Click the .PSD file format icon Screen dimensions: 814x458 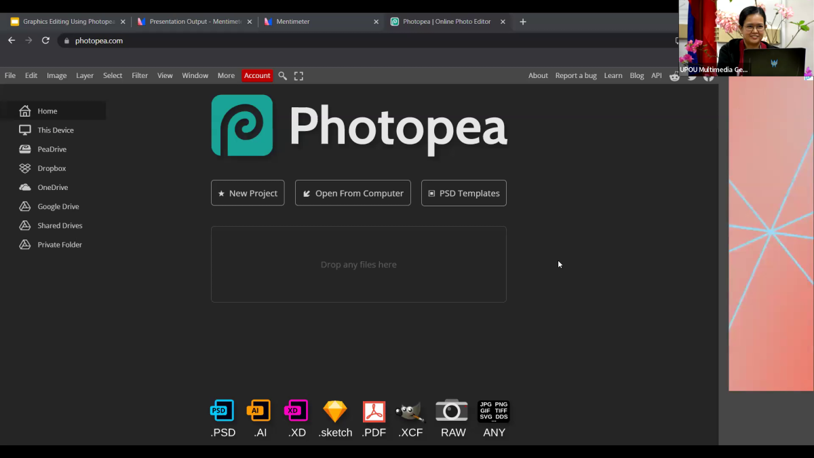click(x=222, y=411)
